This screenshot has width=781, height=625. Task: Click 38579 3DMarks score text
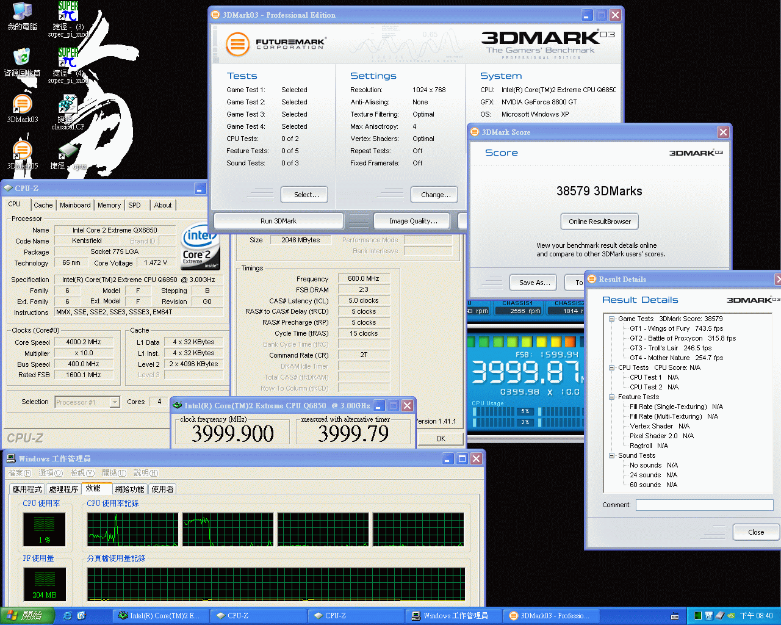tap(599, 191)
